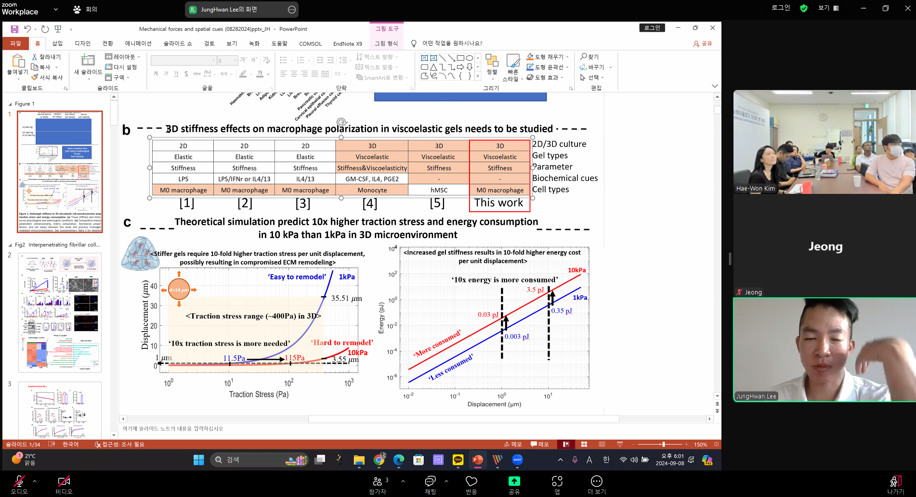The width and height of the screenshot is (916, 497).
Task: Click accessibility check (접근성: 조사 필요) in status bar
Action: pyautogui.click(x=119, y=444)
